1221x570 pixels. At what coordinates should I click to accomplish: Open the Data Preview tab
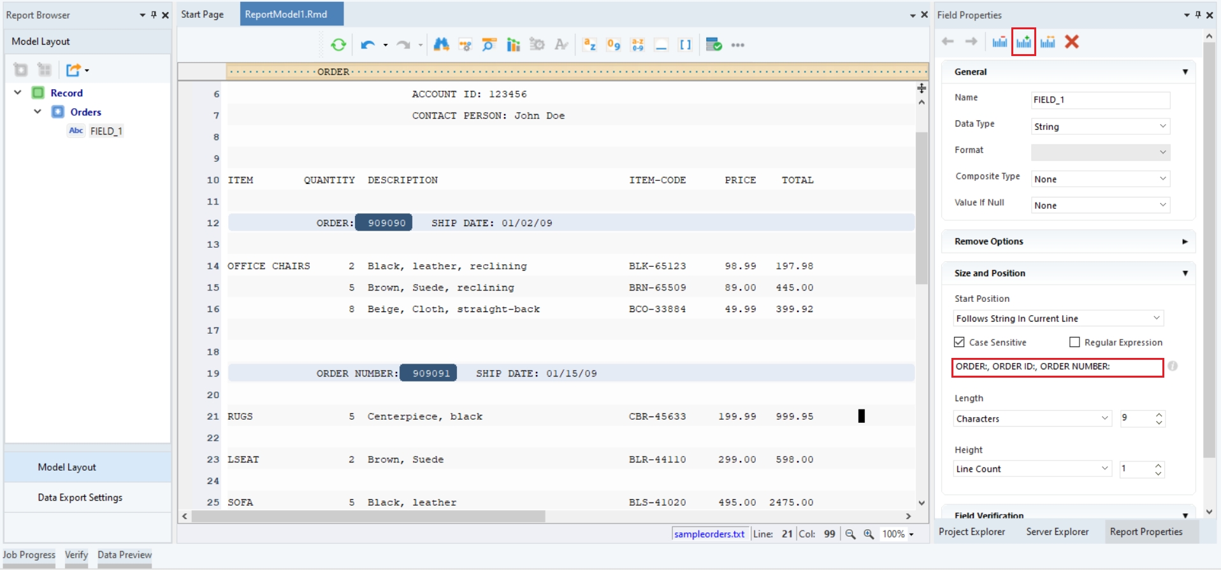pyautogui.click(x=124, y=555)
